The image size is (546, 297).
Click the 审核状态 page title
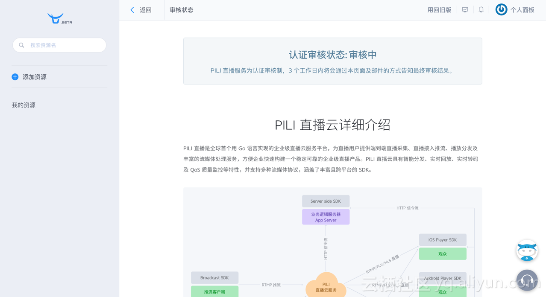point(182,10)
